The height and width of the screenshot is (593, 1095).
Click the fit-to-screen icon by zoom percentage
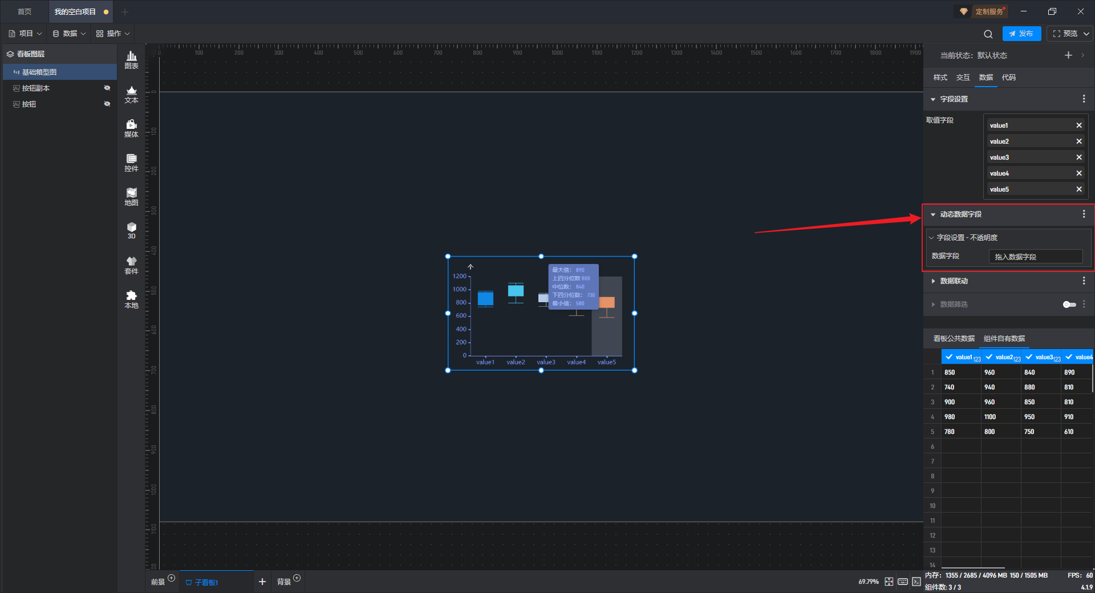pyautogui.click(x=889, y=582)
